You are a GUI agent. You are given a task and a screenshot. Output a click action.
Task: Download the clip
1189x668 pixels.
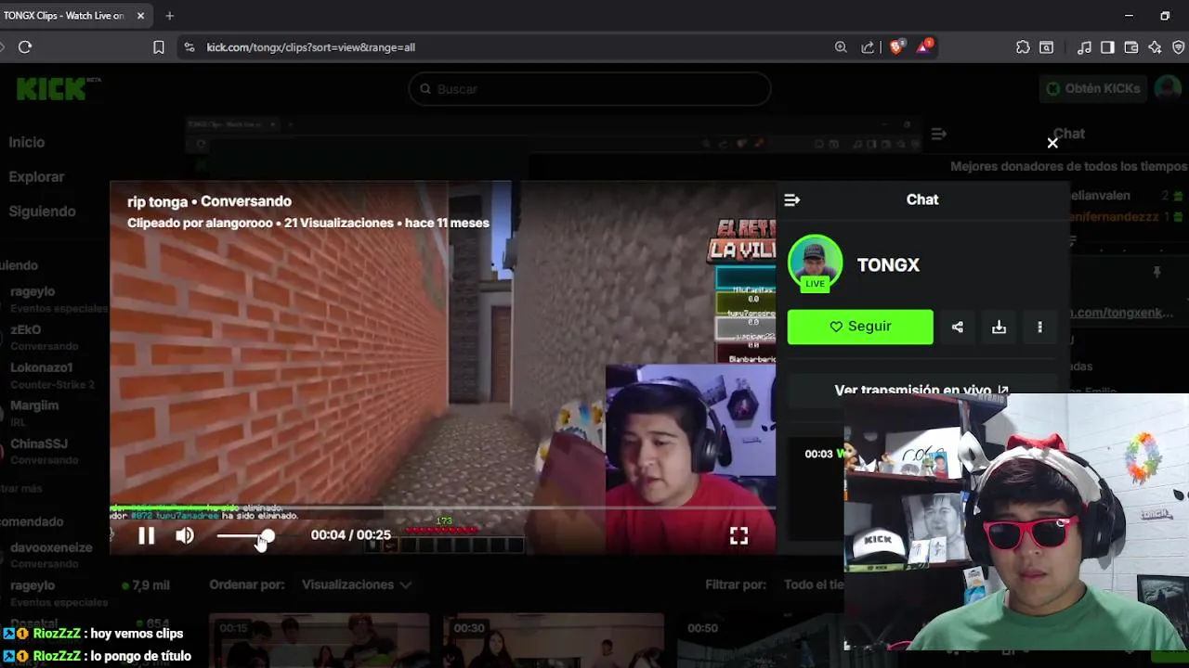[999, 327]
